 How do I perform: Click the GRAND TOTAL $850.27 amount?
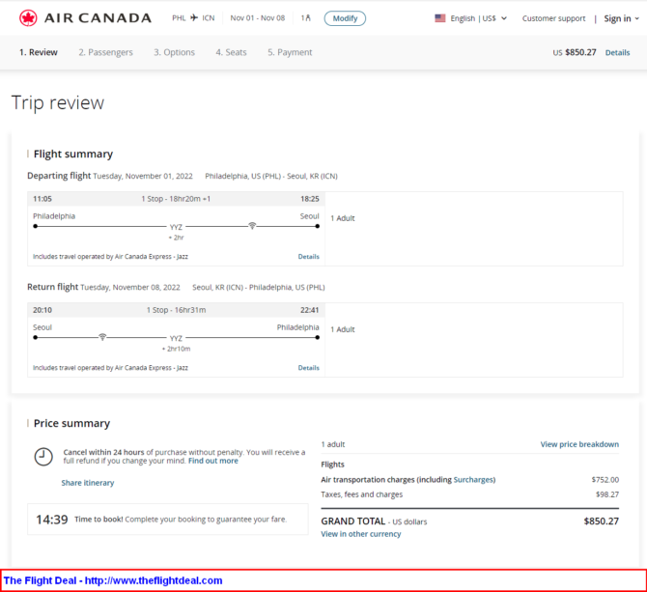pos(602,522)
